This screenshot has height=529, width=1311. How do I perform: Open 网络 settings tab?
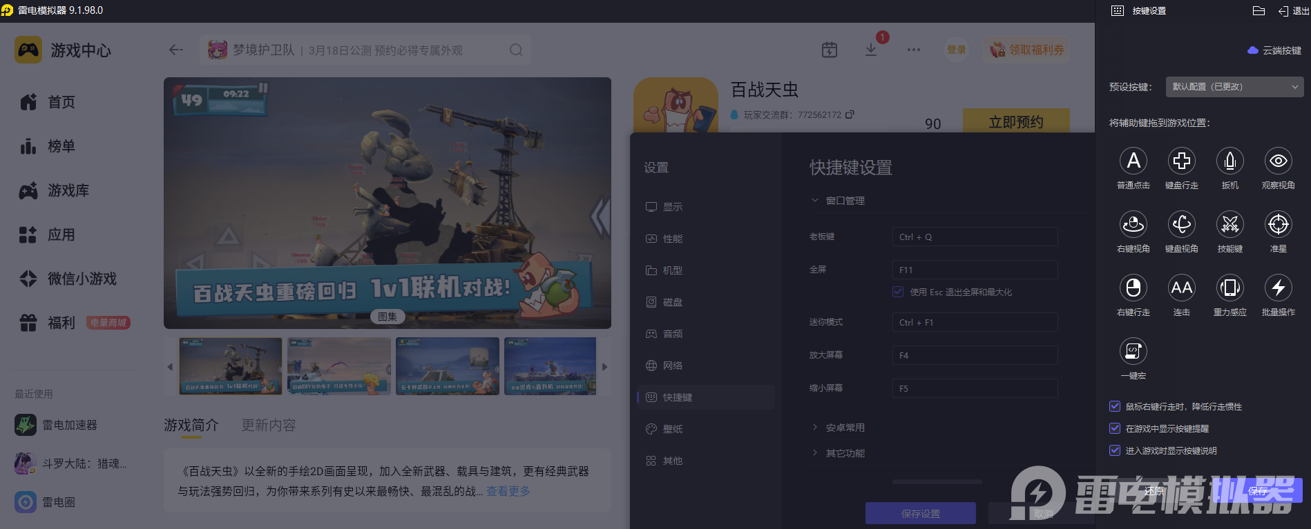pyautogui.click(x=706, y=366)
